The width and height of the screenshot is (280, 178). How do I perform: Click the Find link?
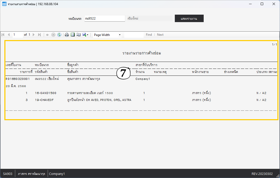(x=149, y=35)
